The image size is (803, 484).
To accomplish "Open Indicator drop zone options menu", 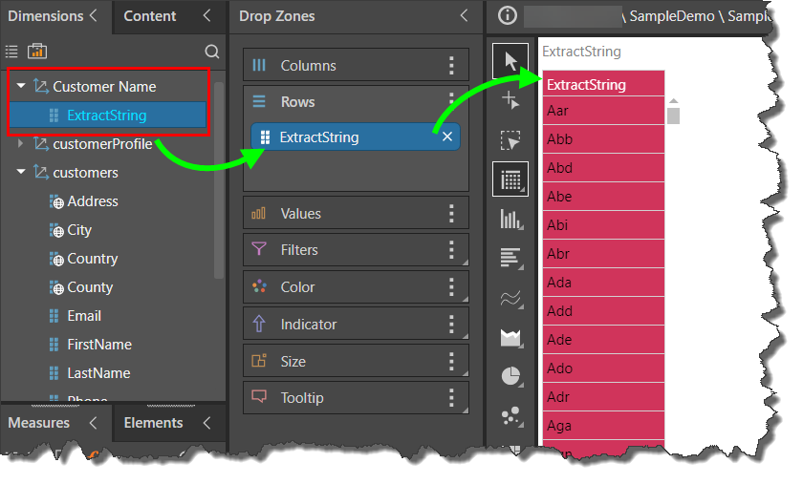I will (451, 324).
